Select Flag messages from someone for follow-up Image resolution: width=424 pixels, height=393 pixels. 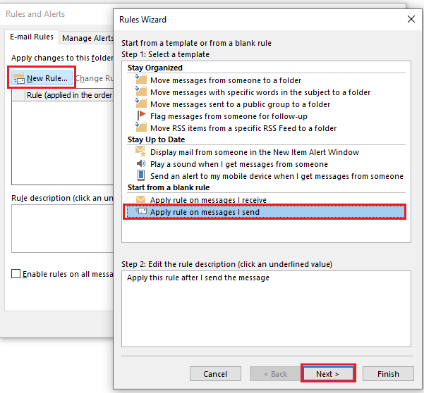click(229, 116)
